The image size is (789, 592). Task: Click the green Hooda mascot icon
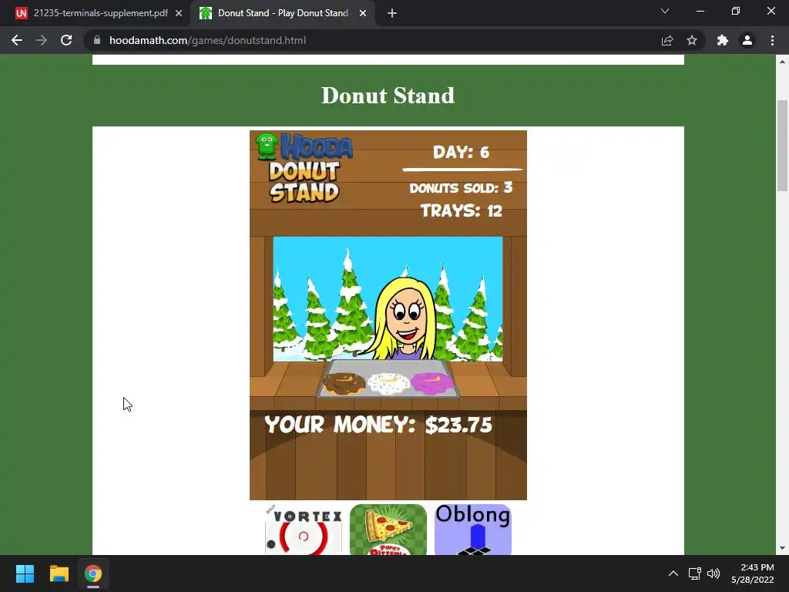[x=267, y=146]
